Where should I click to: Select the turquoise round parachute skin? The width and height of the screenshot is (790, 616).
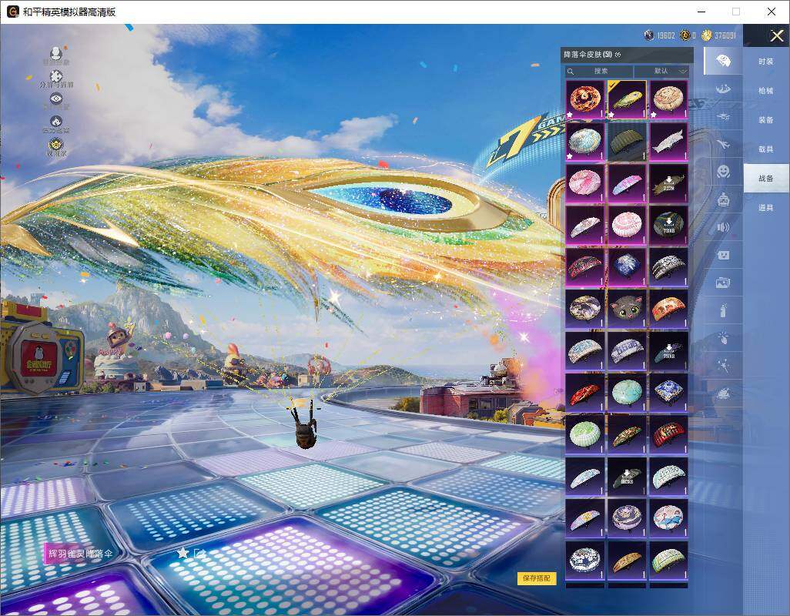pos(627,392)
